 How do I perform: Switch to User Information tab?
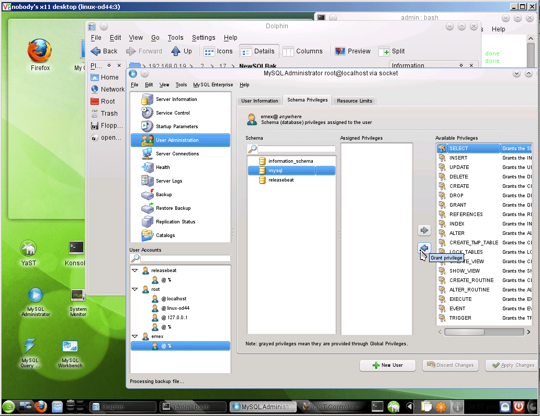tap(260, 101)
